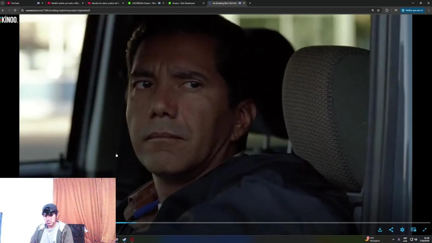The width and height of the screenshot is (432, 243).
Task: Open the volume speaker icon in the tray
Action: [x=416, y=239]
